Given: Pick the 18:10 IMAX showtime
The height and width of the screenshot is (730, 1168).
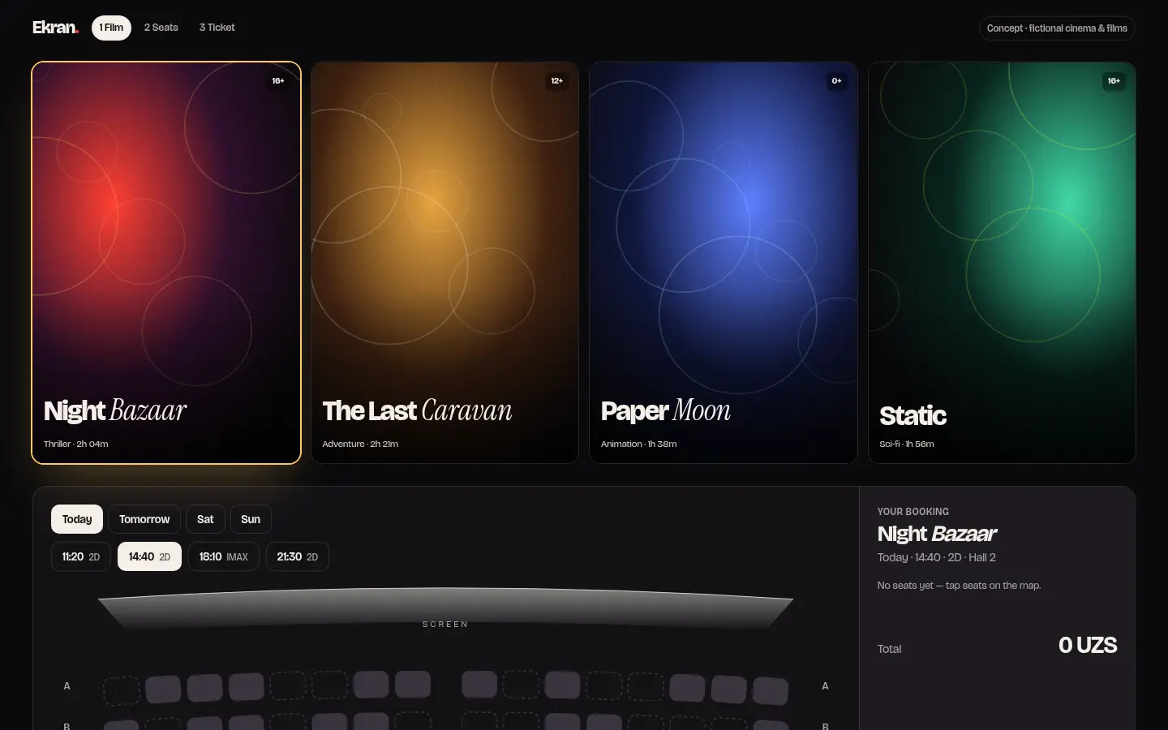Looking at the screenshot, I should pos(224,556).
